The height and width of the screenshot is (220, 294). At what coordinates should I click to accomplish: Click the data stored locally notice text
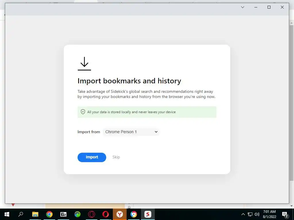pyautogui.click(x=131, y=112)
